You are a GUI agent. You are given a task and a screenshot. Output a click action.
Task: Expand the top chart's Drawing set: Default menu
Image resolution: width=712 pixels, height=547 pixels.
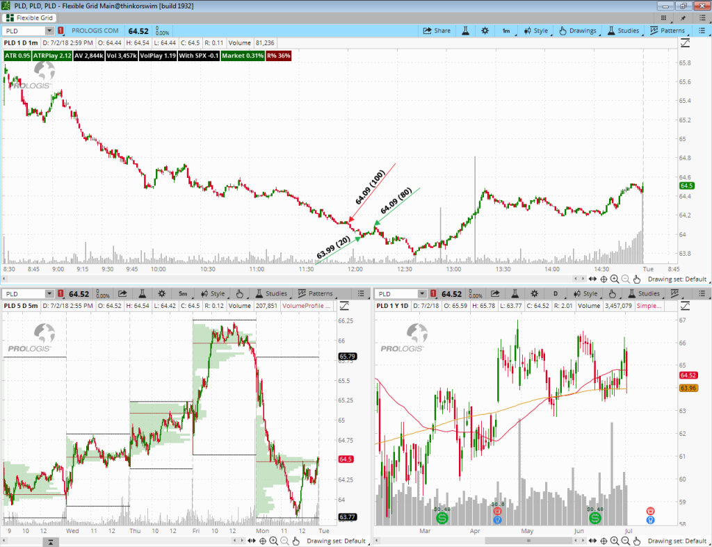[x=676, y=279]
